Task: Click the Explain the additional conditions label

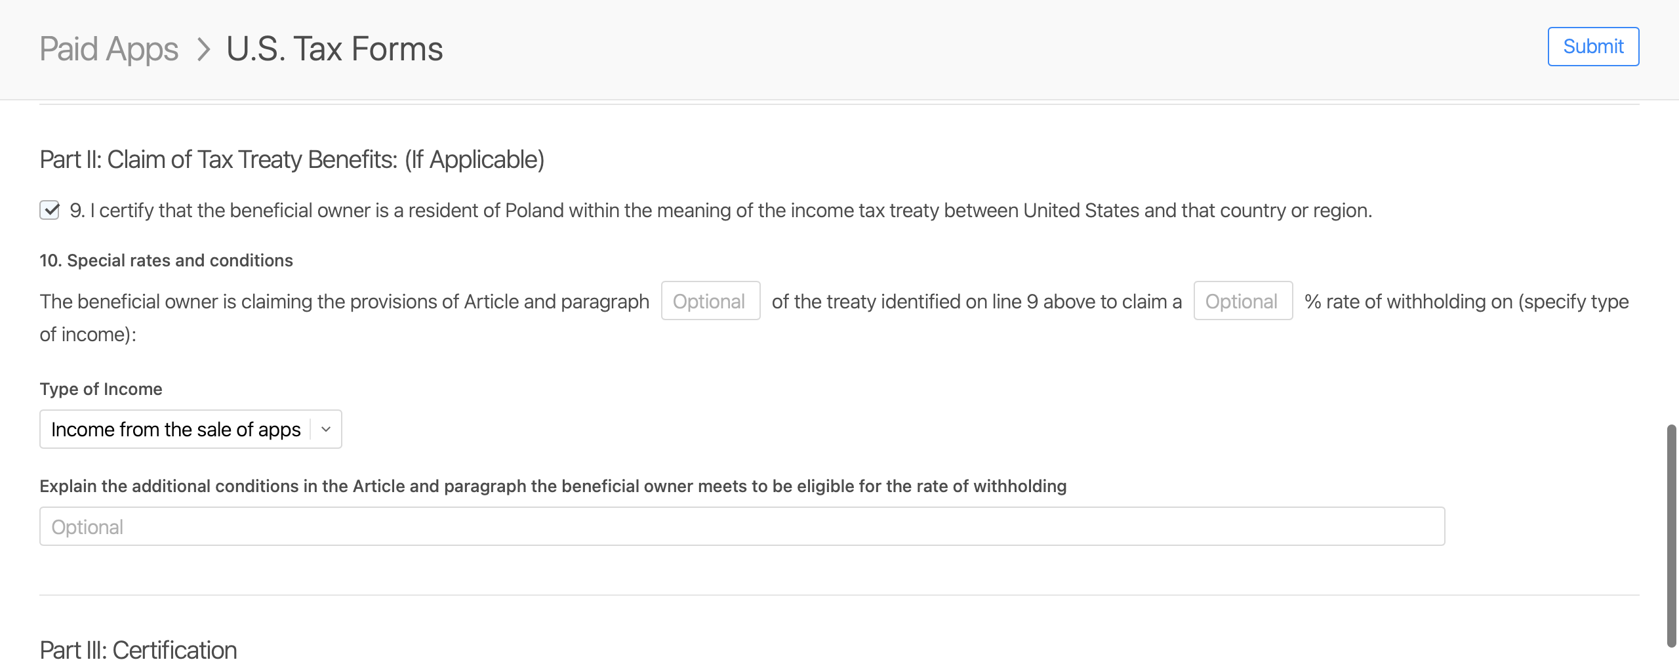Action: pyautogui.click(x=553, y=486)
